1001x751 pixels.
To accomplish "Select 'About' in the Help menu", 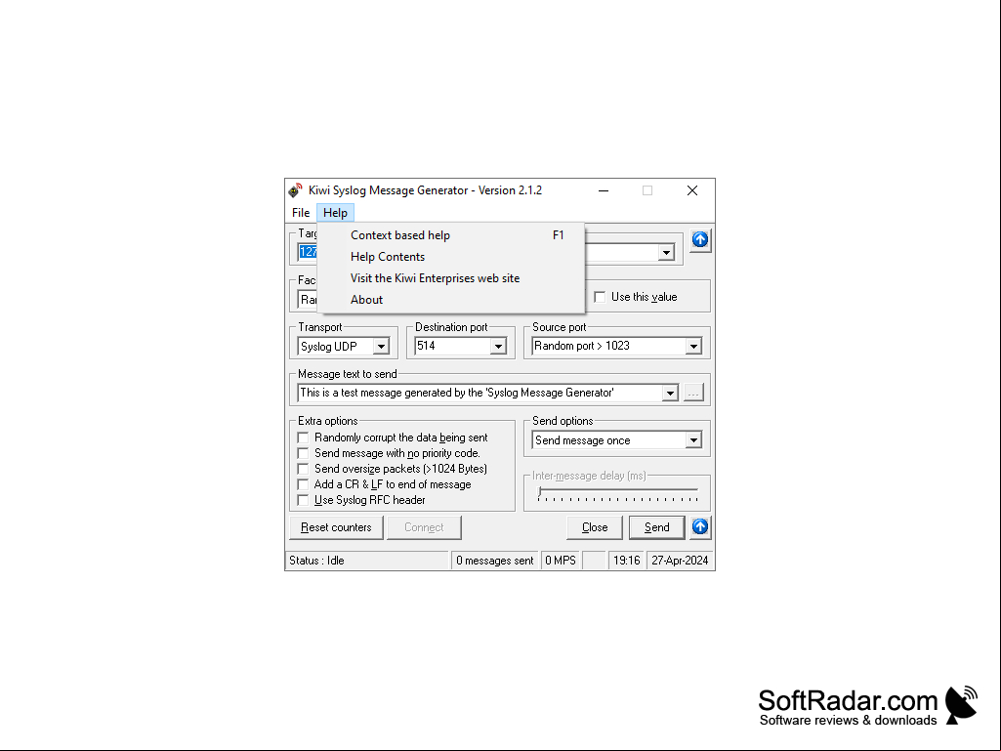I will point(451,300).
